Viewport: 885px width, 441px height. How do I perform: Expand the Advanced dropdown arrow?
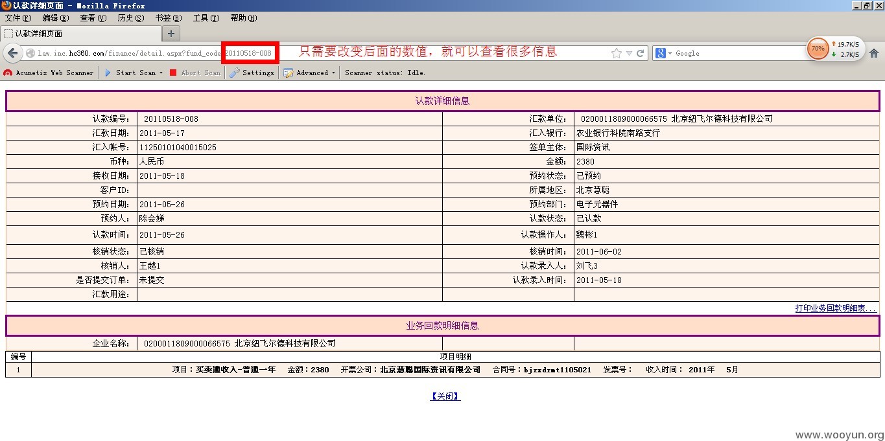pos(333,73)
